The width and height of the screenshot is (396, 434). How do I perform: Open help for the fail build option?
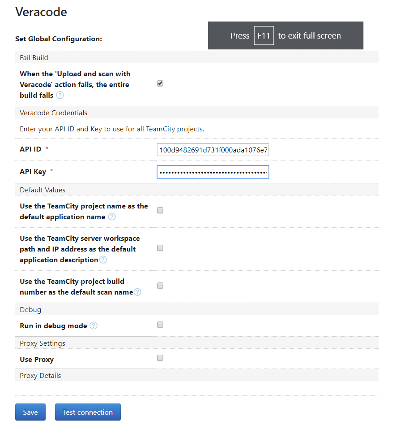60,95
